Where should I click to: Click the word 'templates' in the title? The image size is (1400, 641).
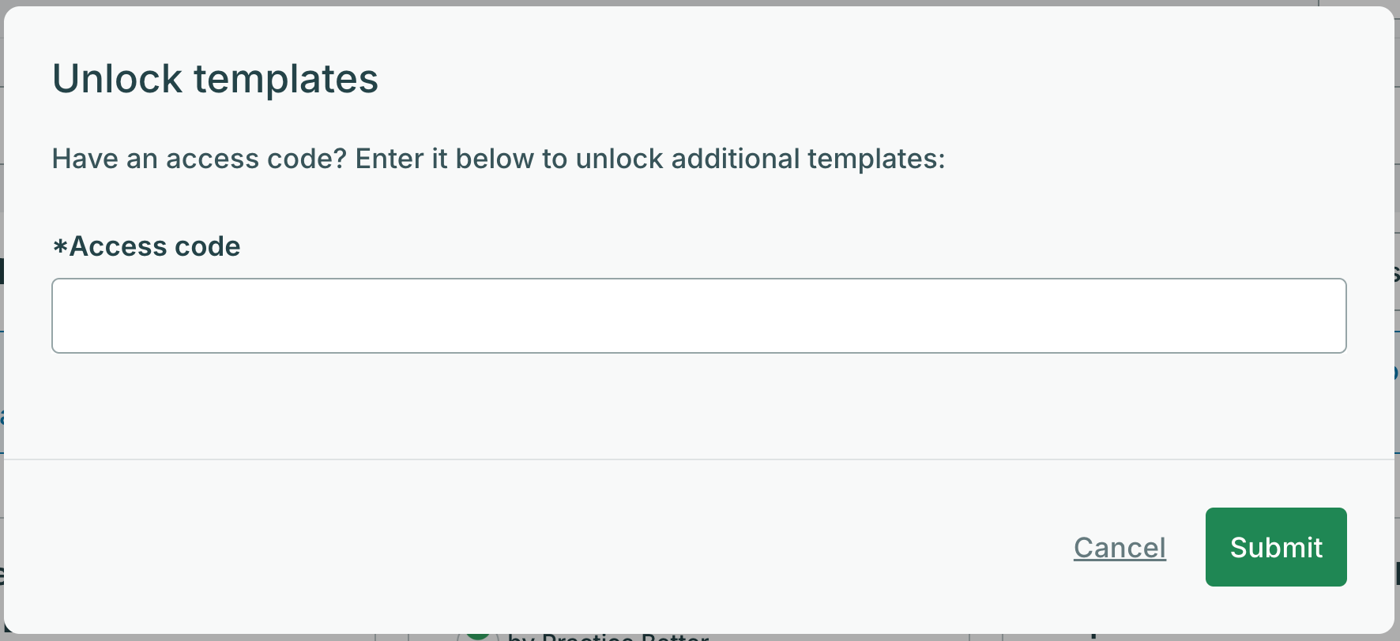pos(286,79)
